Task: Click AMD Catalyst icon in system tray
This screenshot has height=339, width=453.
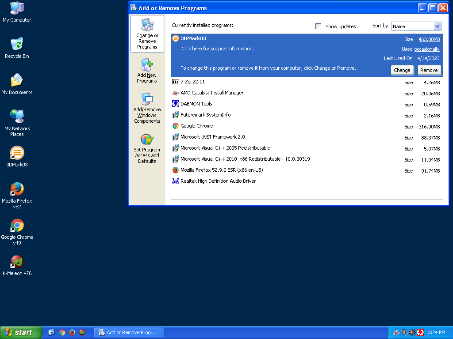Action: [x=396, y=332]
